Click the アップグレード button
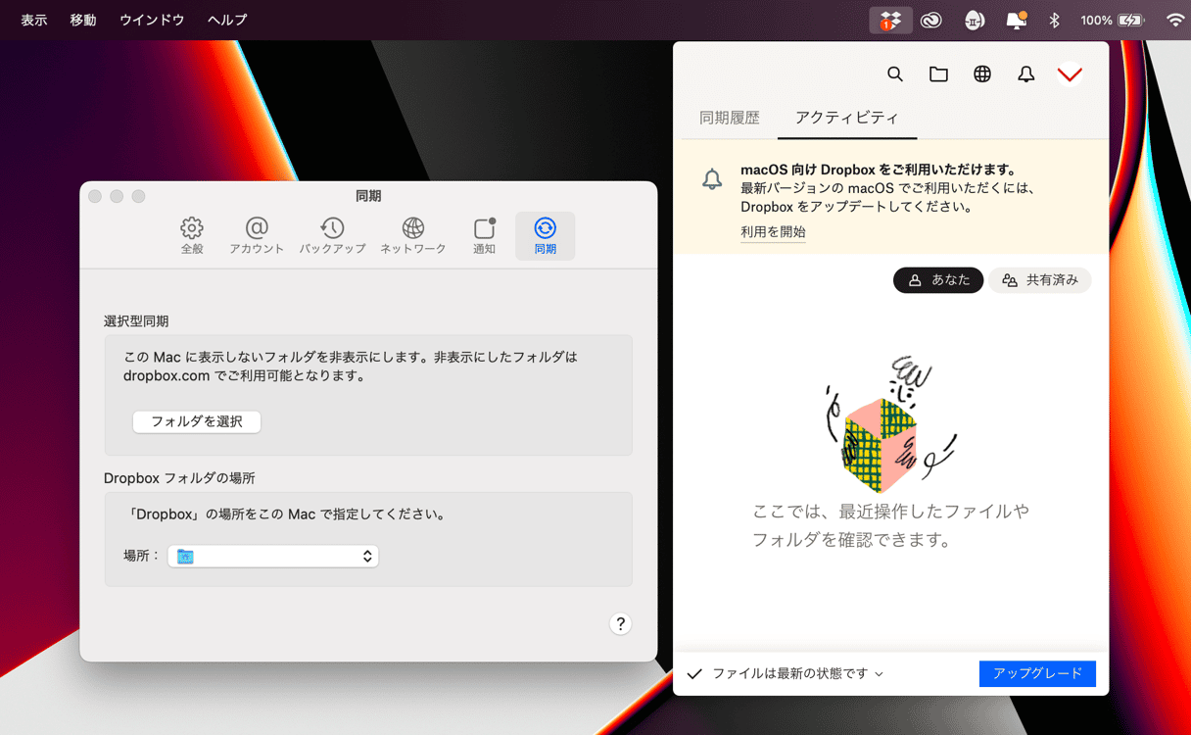 click(1037, 674)
